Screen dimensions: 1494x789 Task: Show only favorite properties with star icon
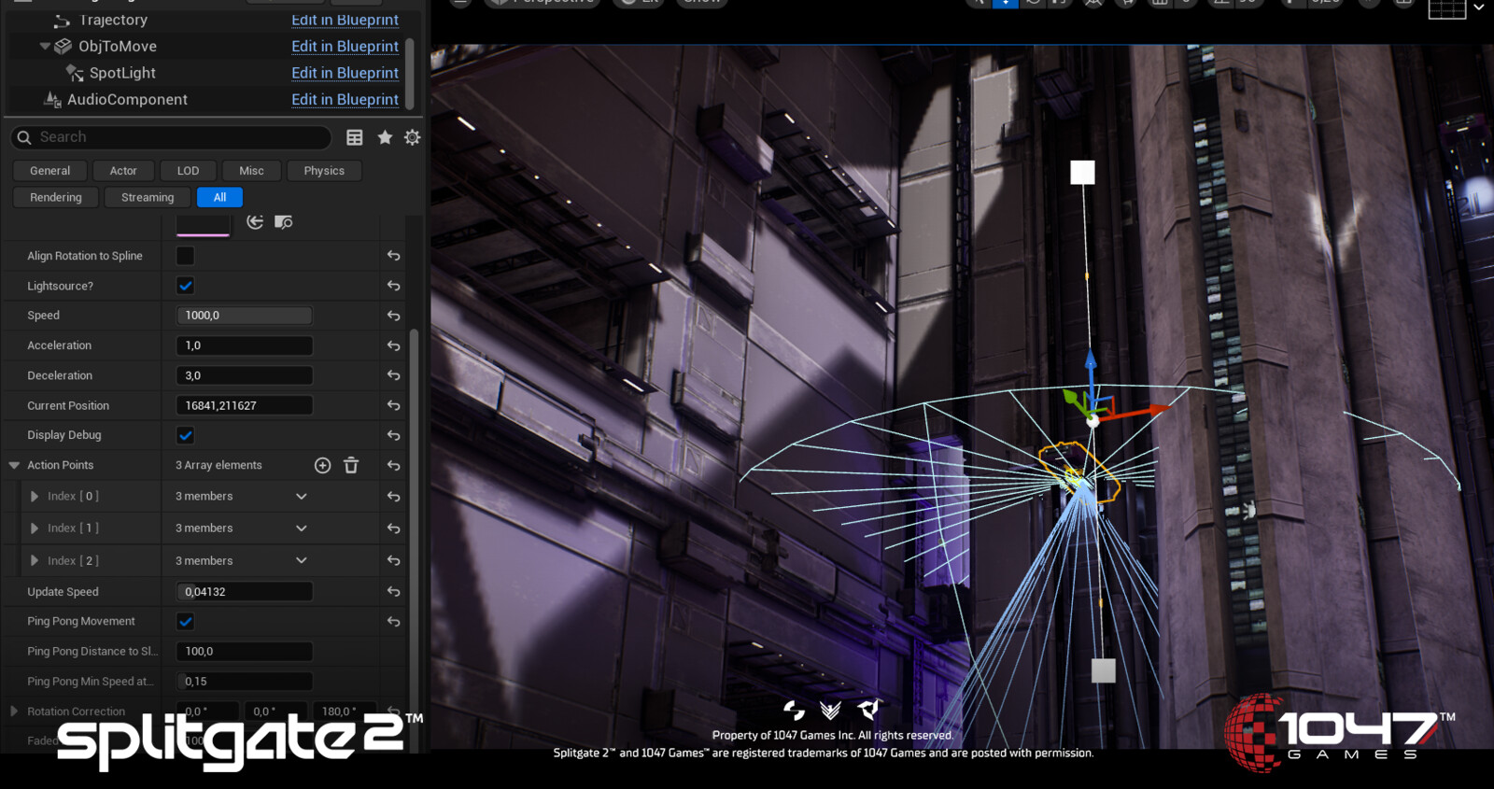click(385, 137)
